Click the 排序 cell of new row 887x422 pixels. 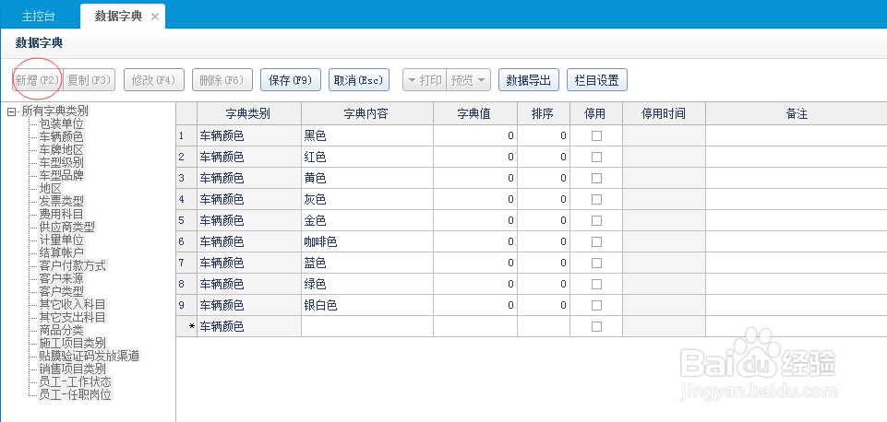point(544,326)
